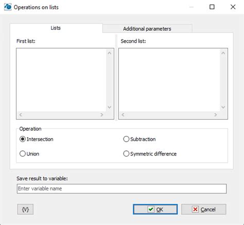
Task: Choose Symmetric difference operation
Action: pyautogui.click(x=150, y=154)
